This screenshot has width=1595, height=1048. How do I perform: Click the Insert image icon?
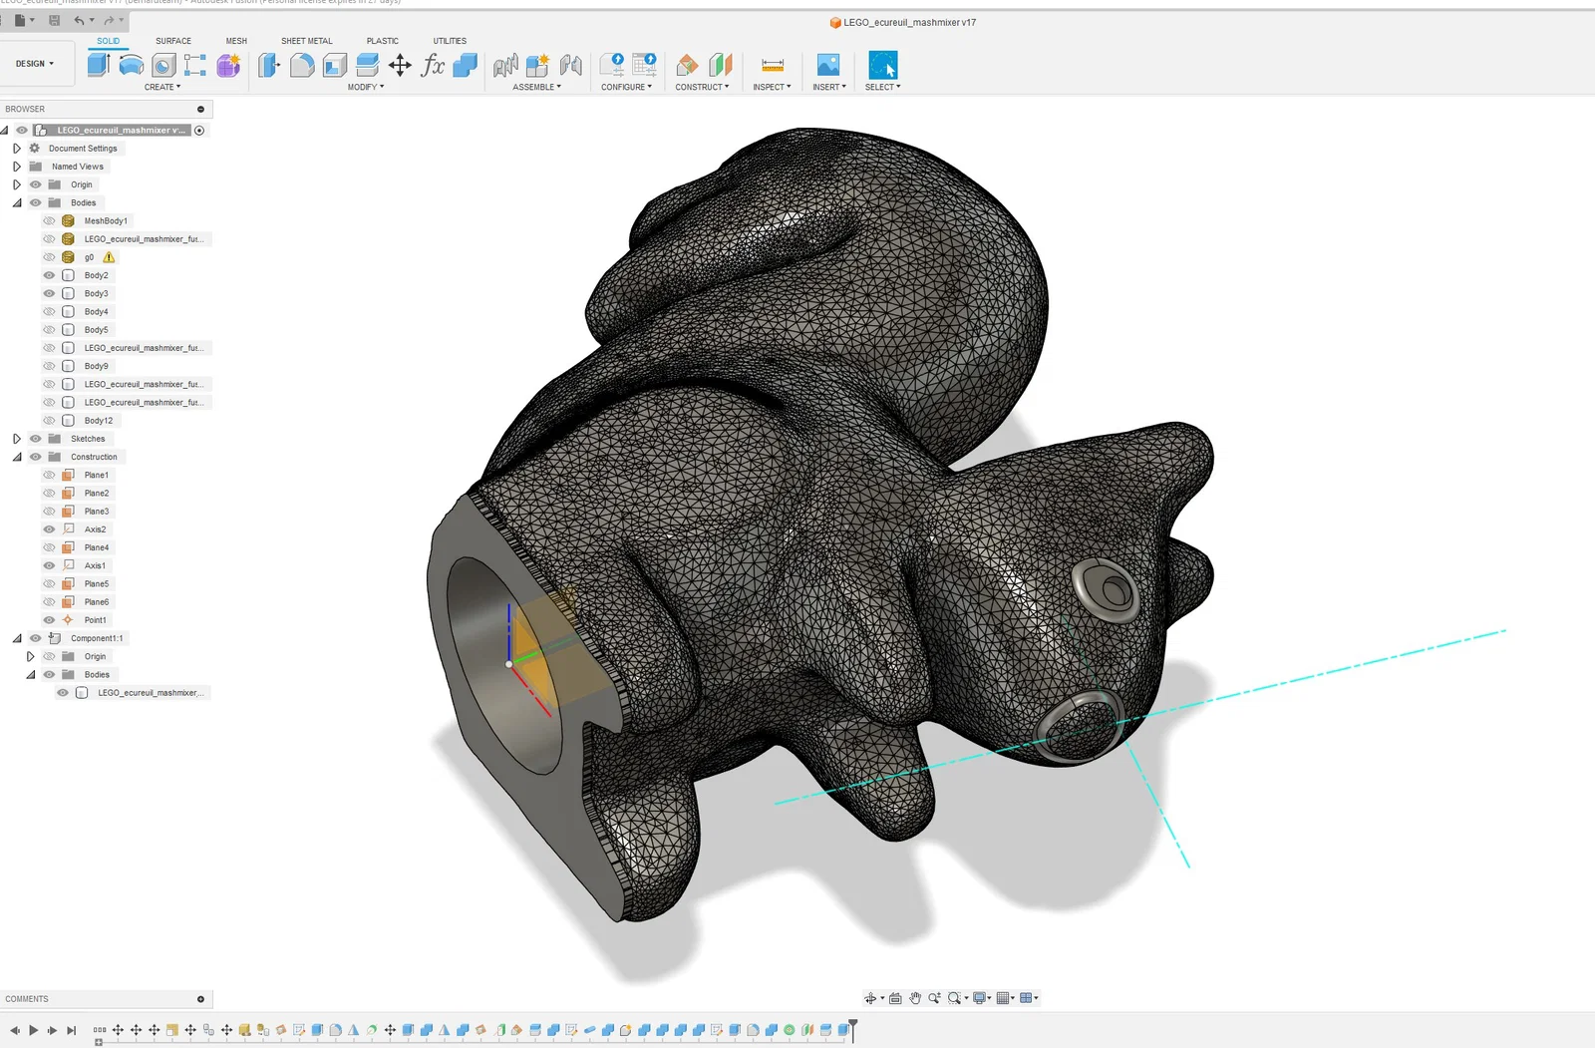tap(828, 65)
